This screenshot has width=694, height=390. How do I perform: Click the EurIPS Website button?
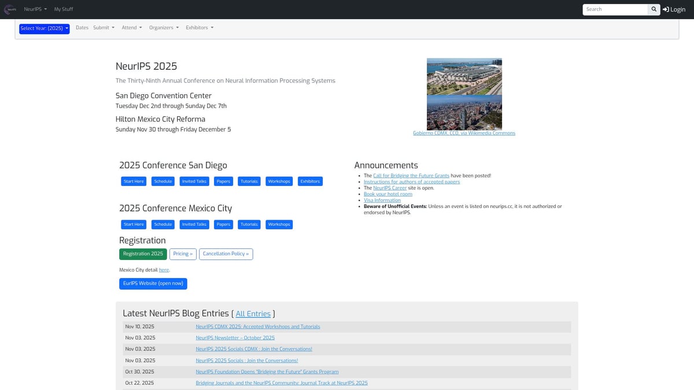[x=153, y=283]
